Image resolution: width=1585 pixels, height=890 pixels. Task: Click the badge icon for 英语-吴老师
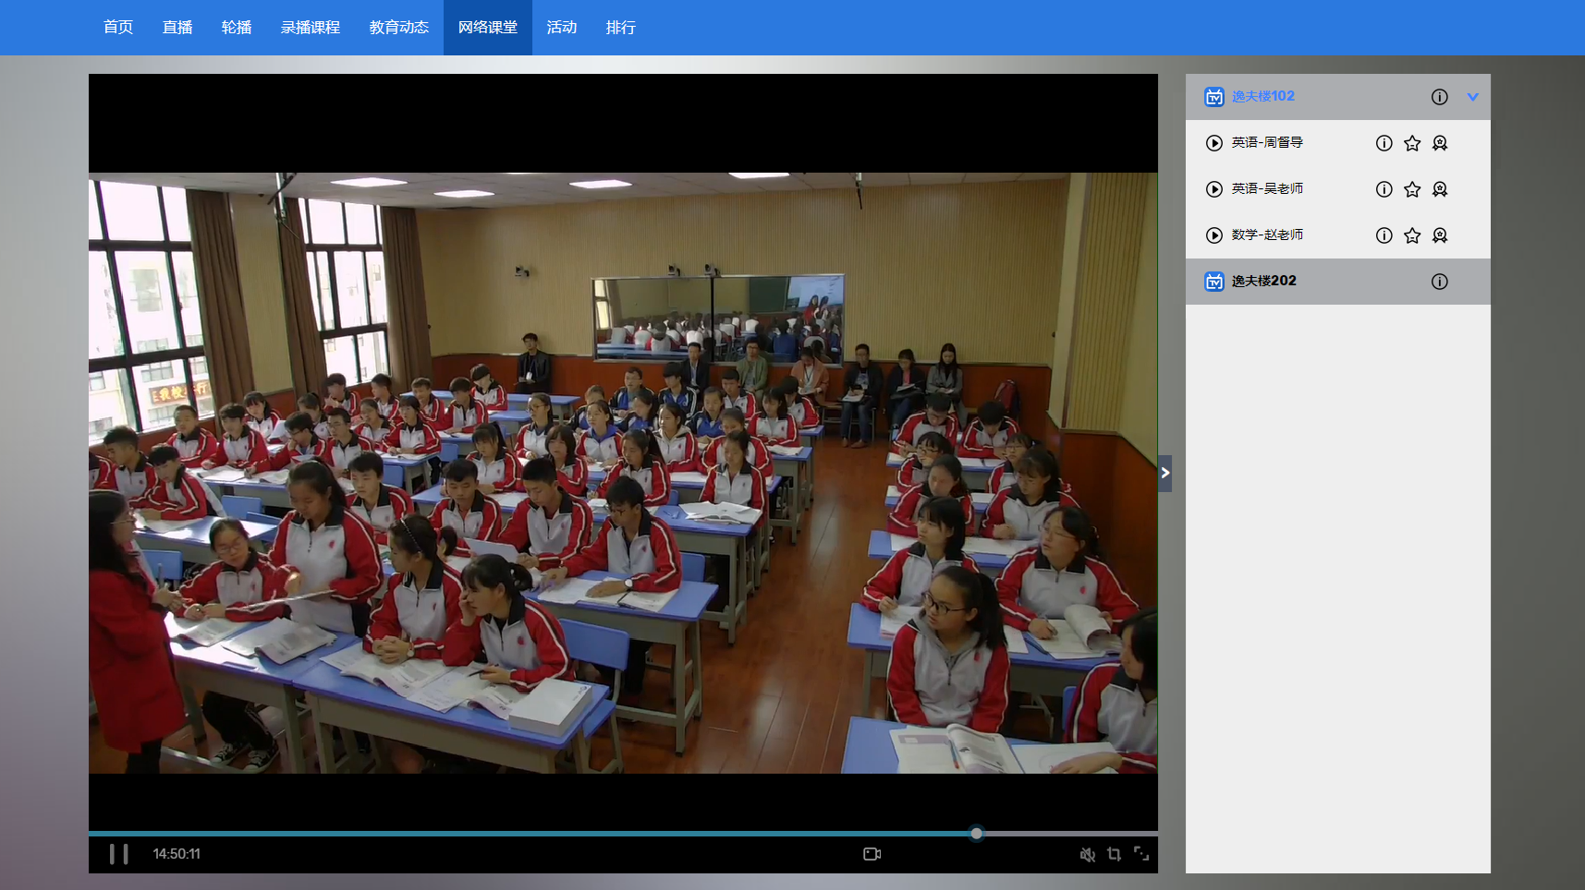1440,189
